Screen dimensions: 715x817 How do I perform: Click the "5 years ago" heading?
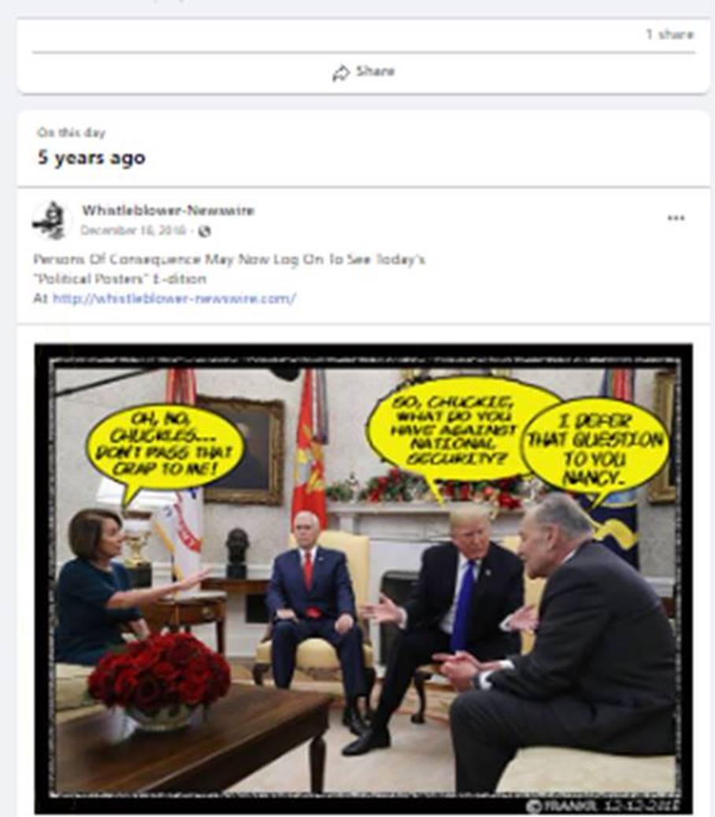(91, 157)
